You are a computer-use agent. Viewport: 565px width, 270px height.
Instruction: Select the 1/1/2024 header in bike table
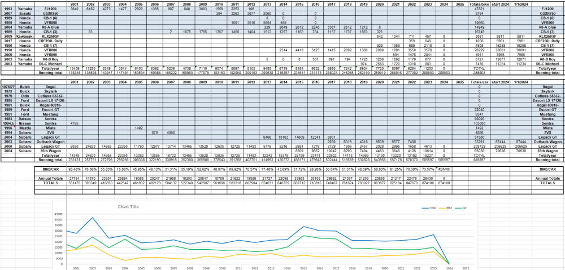click(523, 5)
